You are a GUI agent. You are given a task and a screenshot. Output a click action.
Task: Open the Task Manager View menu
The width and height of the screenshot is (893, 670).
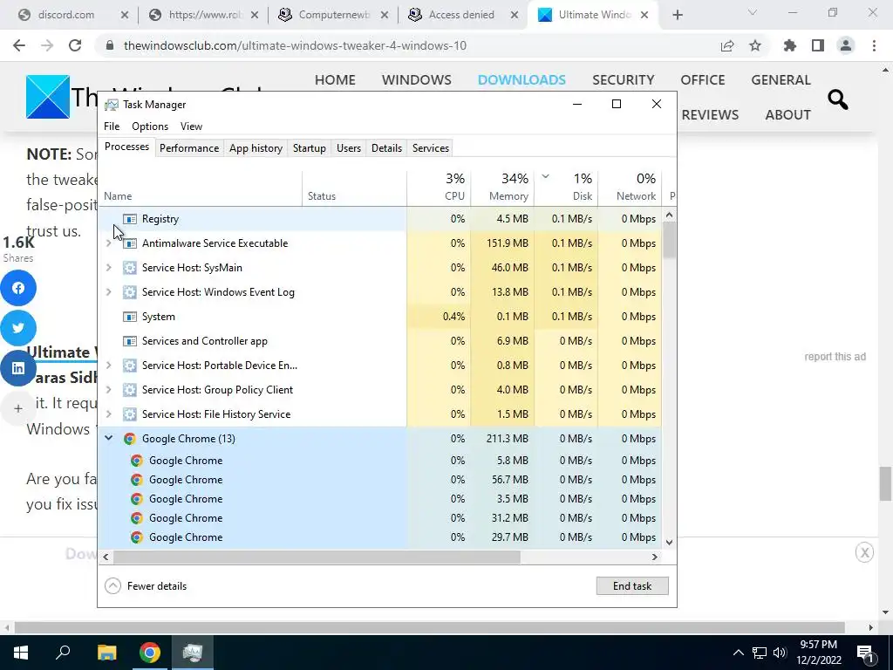pos(191,126)
